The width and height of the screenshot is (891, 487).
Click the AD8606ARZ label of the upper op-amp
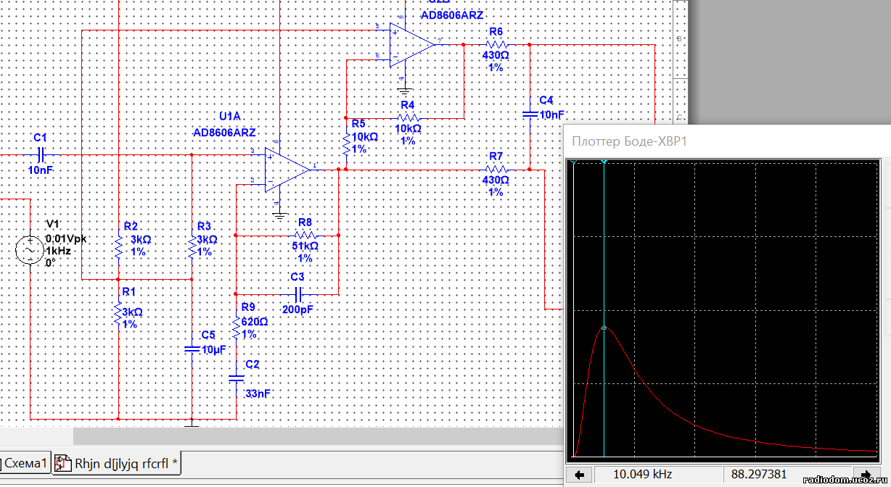click(451, 15)
